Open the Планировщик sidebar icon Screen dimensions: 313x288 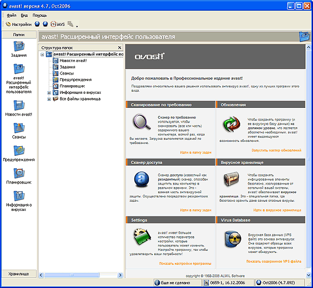(x=19, y=176)
